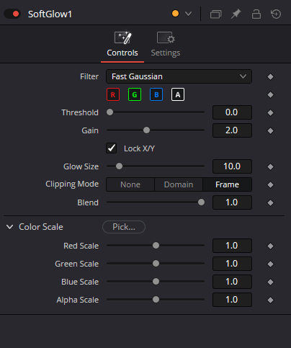Pin the SoftGlow1 inspector controls
The image size is (291, 348).
(x=236, y=14)
